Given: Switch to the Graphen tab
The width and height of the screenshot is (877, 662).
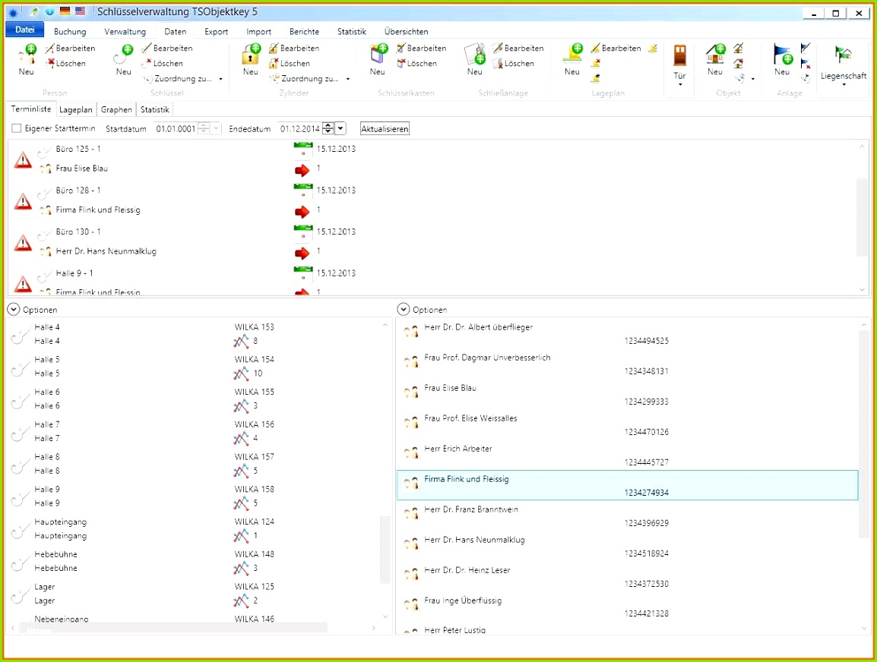Looking at the screenshot, I should (116, 109).
